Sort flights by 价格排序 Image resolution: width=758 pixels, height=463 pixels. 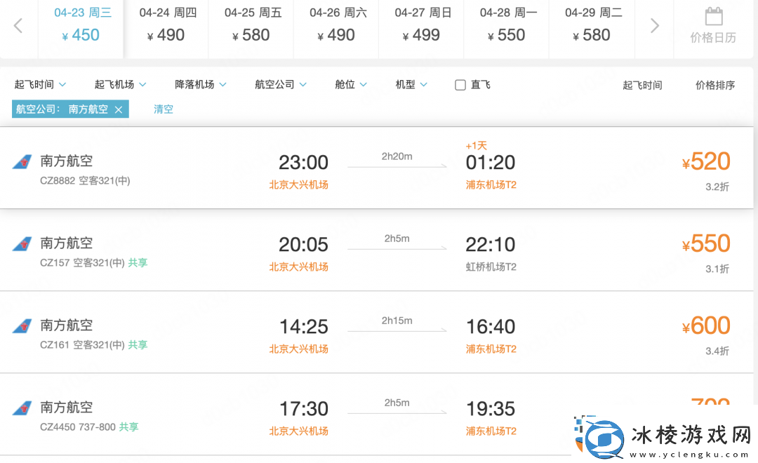coord(715,86)
